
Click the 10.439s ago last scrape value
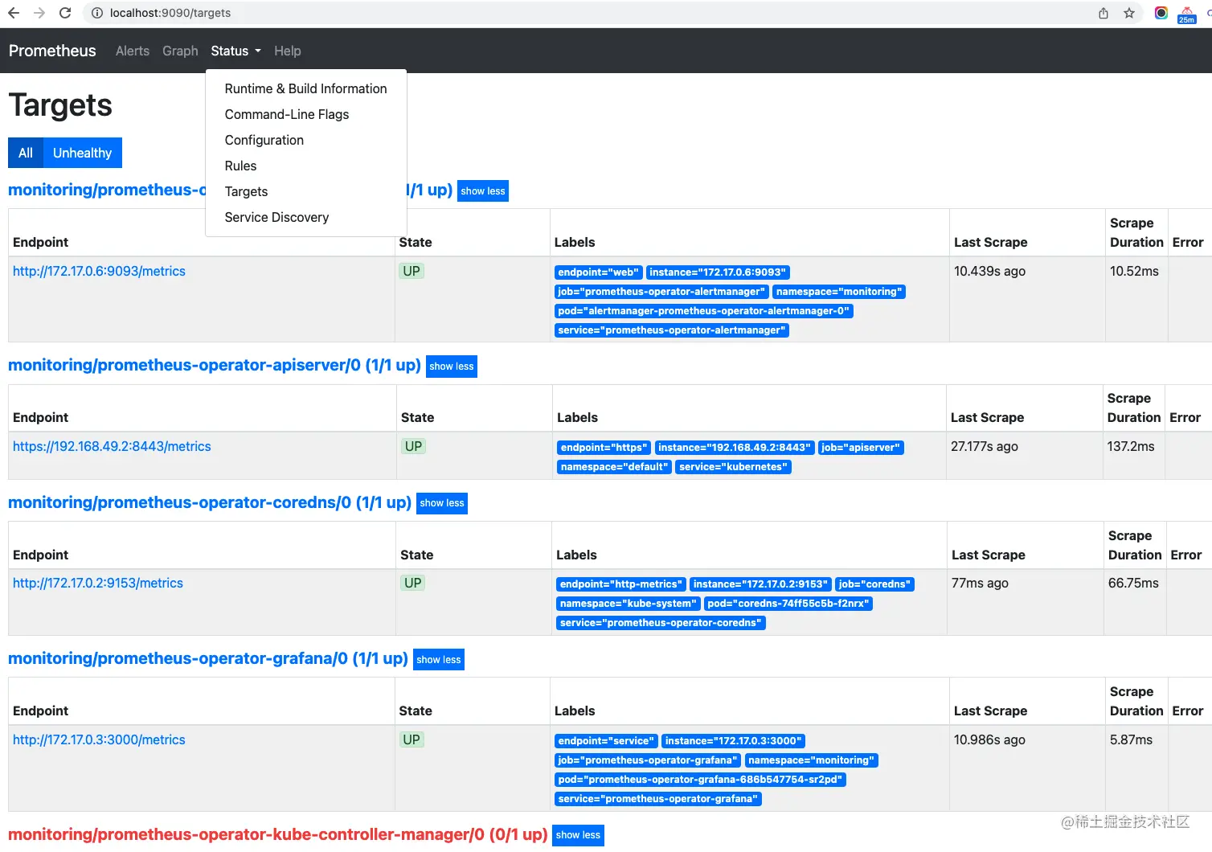990,271
